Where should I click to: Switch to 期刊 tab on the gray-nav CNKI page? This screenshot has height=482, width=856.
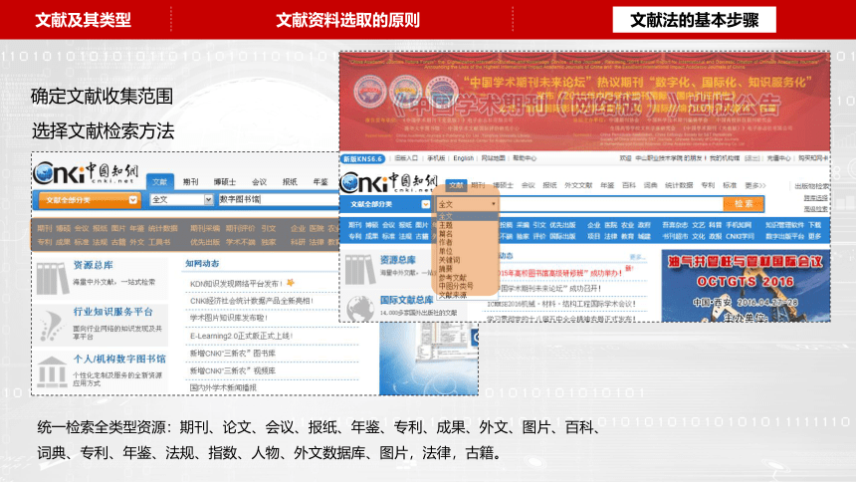click(x=190, y=182)
